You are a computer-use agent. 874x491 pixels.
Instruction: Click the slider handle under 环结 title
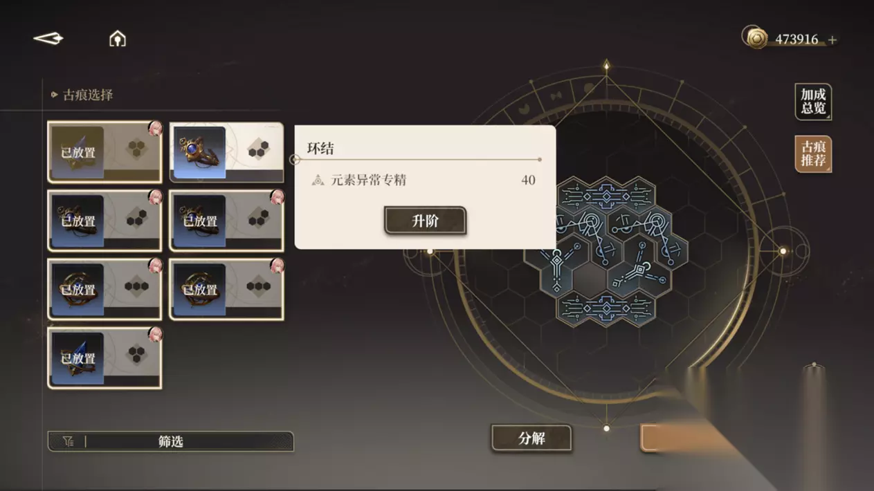(295, 160)
